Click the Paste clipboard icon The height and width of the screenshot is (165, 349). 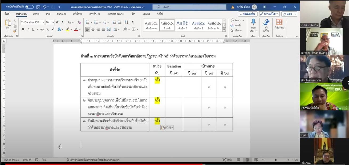pos(8,23)
